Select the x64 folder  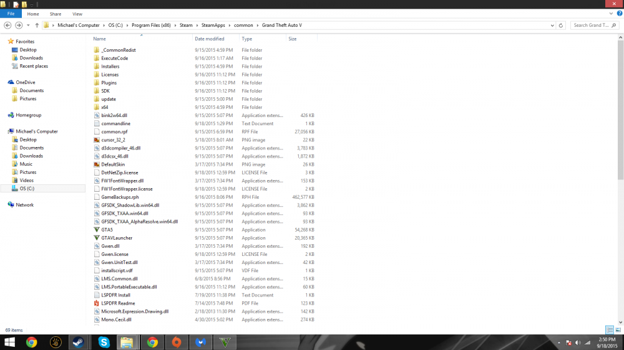(105, 107)
